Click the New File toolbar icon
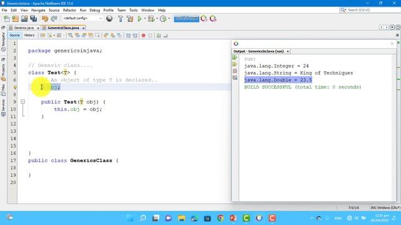This screenshot has width=401, height=225. (x=7, y=19)
